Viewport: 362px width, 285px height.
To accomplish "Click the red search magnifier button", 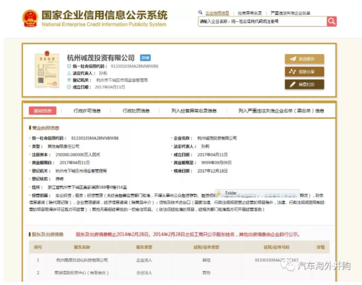I will click(x=331, y=21).
